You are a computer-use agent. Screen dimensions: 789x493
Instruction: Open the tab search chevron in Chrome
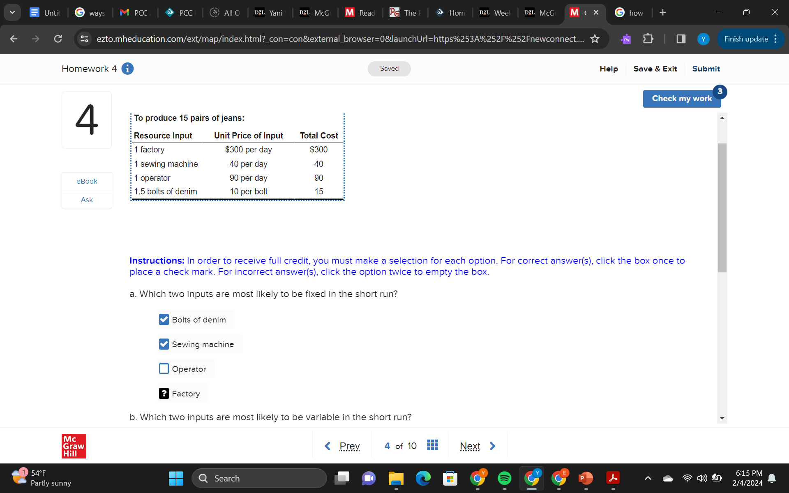12,12
